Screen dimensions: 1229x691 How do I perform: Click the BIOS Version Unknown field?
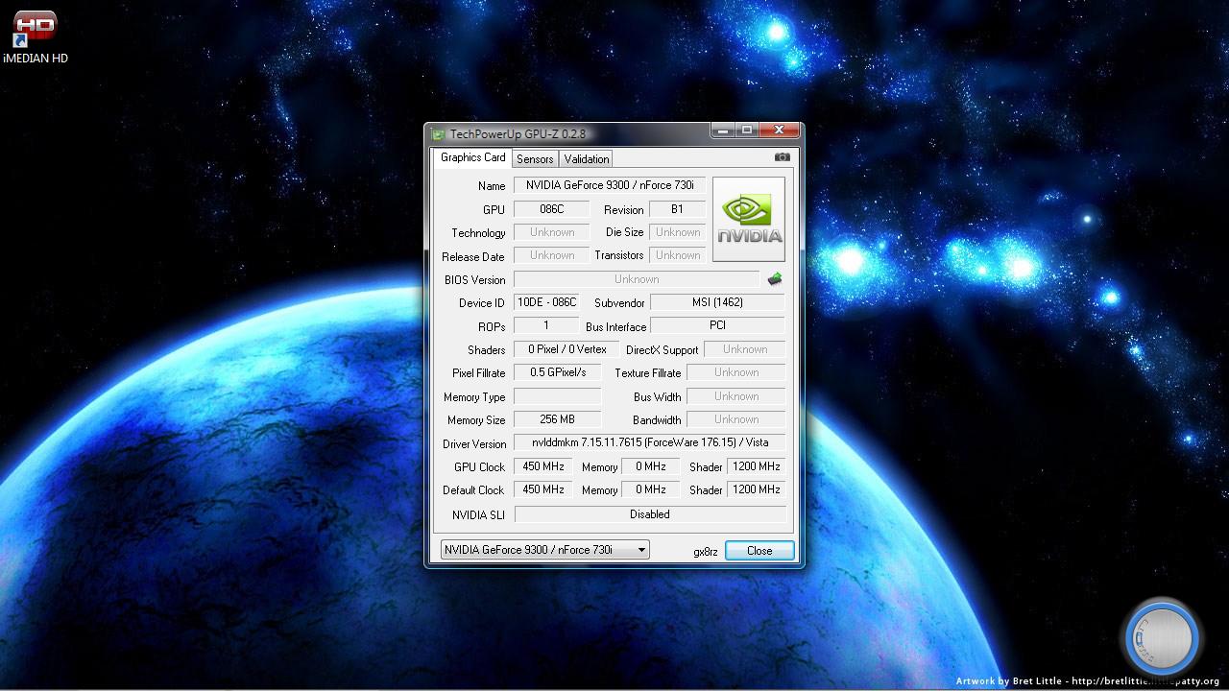point(637,279)
